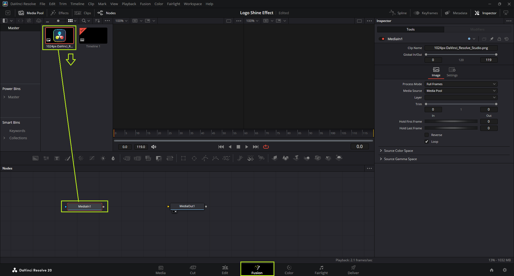514x276 pixels.
Task: Expand the Source Color Space section
Action: click(x=398, y=151)
